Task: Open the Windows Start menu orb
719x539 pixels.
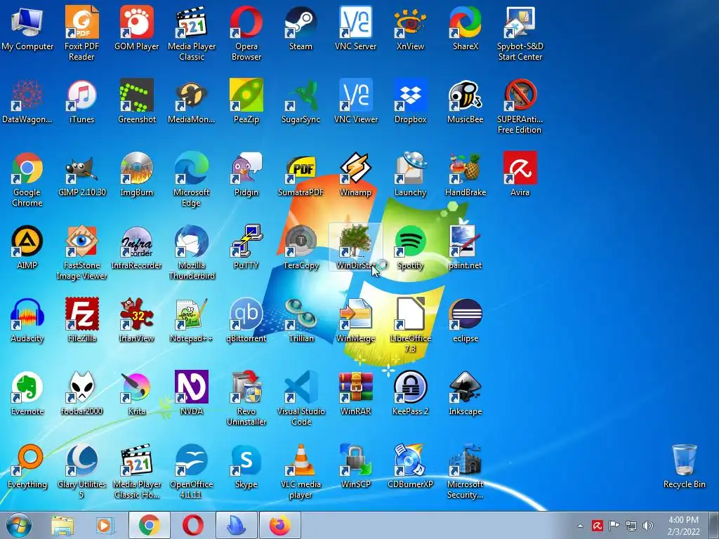Action: tap(19, 525)
